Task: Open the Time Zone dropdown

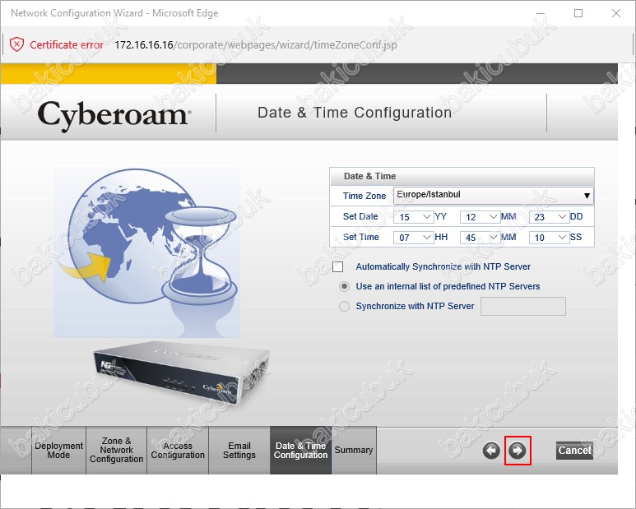Action: (x=493, y=196)
